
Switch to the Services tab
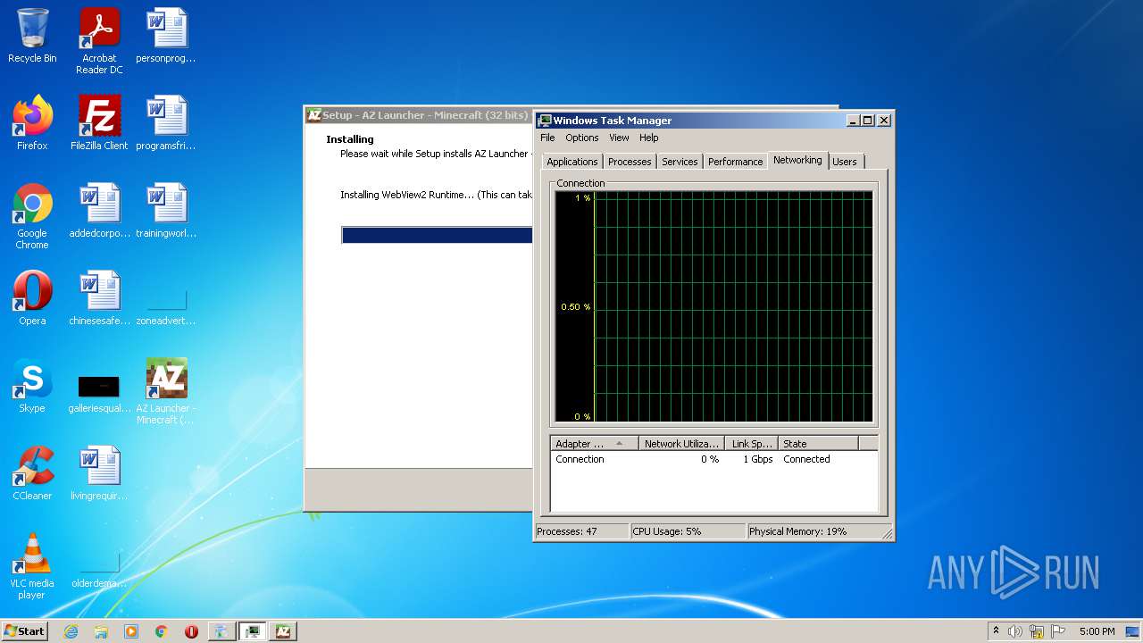coord(680,162)
